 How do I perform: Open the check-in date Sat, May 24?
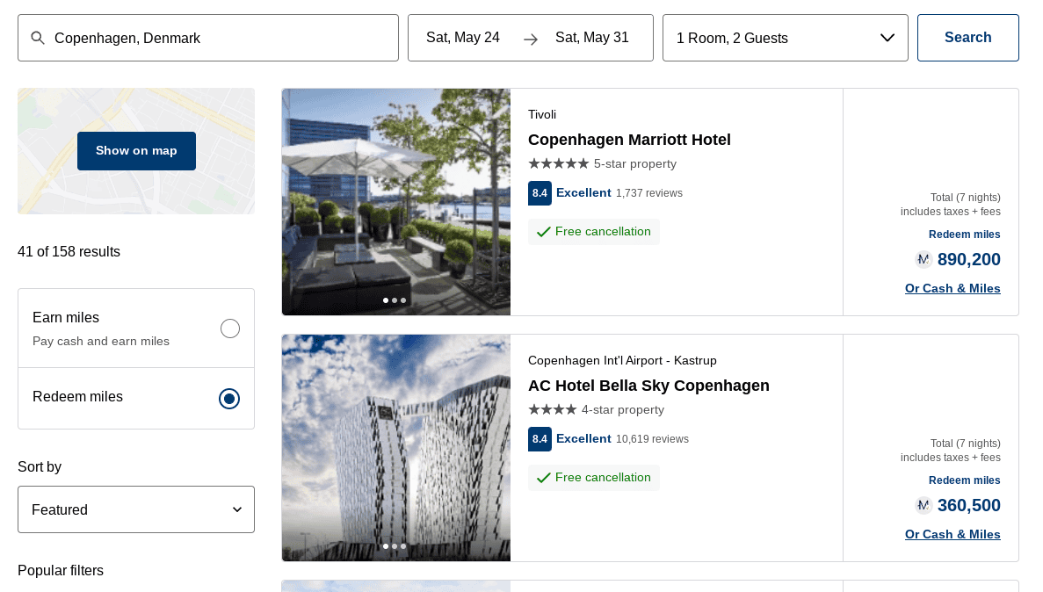pyautogui.click(x=463, y=38)
